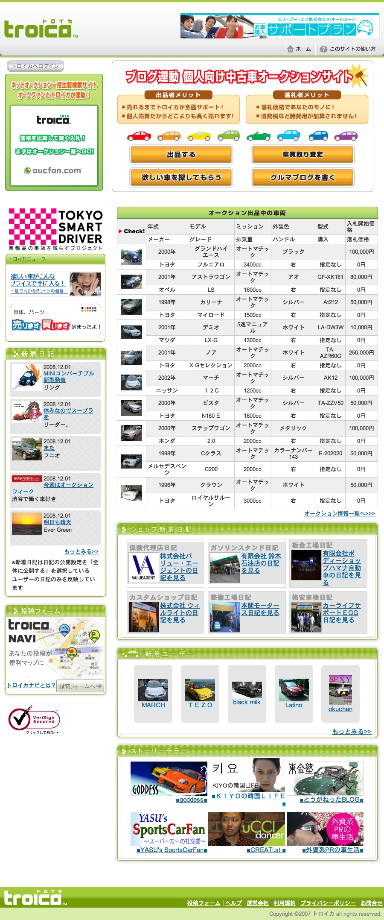This screenshot has width=384, height=920.
Task: Click the トロイカへログイン button
Action: [x=35, y=66]
